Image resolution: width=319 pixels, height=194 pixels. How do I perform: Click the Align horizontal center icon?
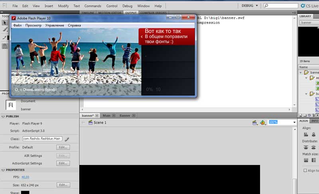coord(313,134)
